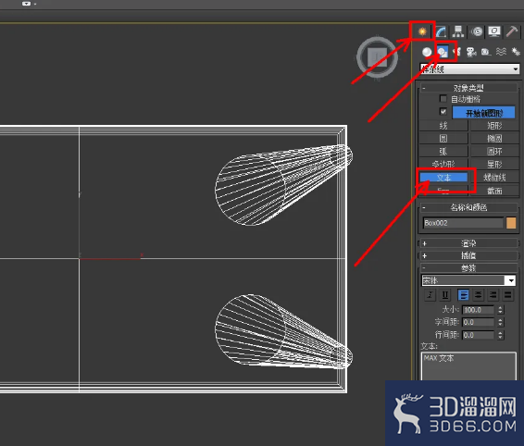Select the Systems gear category icon
This screenshot has height=446, width=524.
[516, 52]
